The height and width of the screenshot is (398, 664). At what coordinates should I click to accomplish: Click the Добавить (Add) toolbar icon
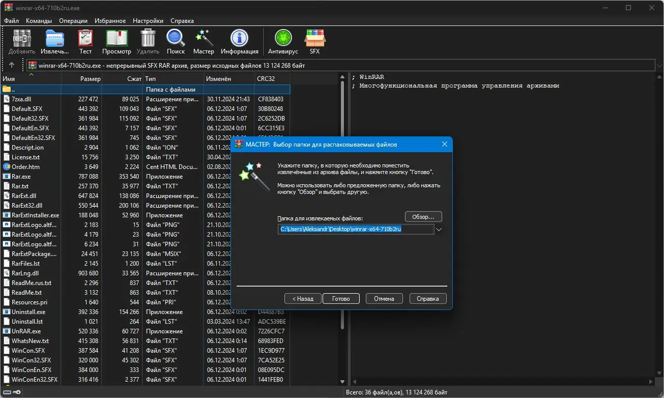21,39
